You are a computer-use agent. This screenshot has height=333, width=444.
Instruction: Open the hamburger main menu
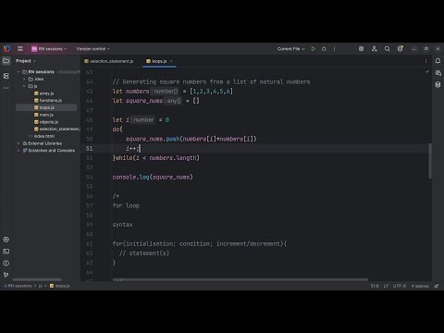[x=20, y=49]
